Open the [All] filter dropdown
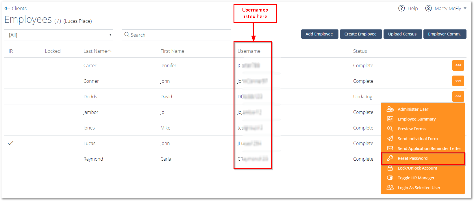The image size is (474, 201). pos(59,35)
